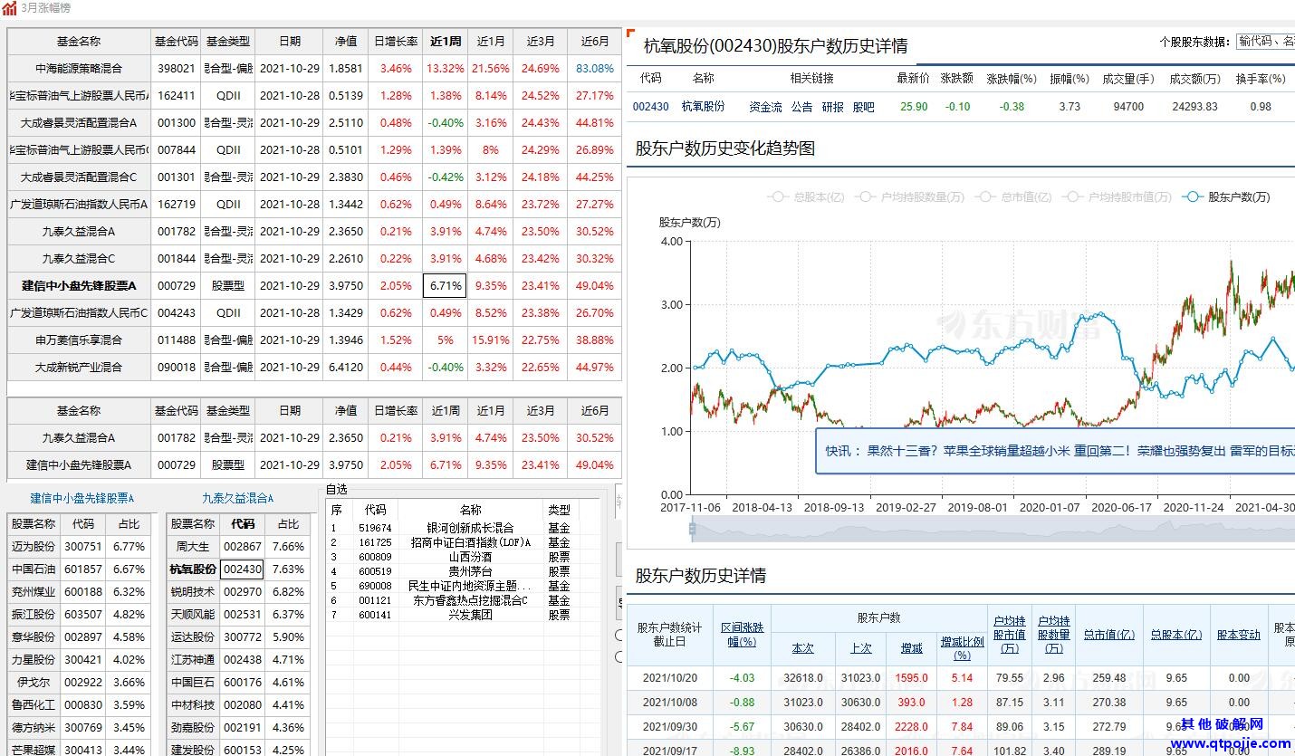The image size is (1295, 756).
Task: Select holding 天顺风能
Action: pos(193,615)
